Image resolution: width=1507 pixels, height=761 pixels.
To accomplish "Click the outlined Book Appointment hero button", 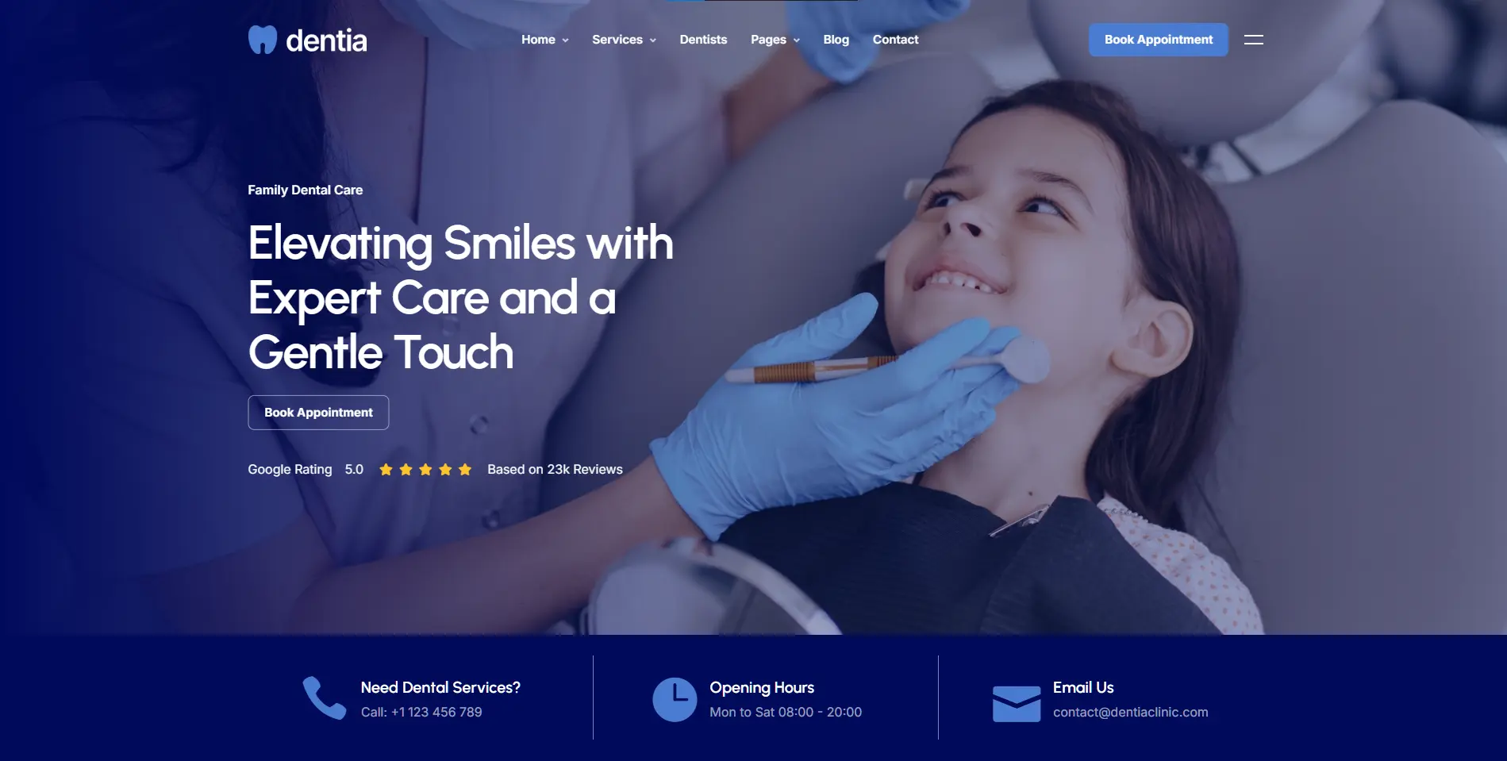I will click(x=318, y=413).
